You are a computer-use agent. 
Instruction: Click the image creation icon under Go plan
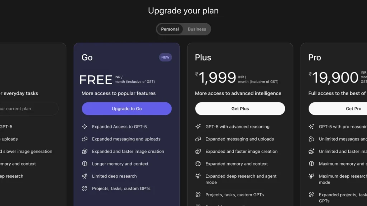point(85,151)
